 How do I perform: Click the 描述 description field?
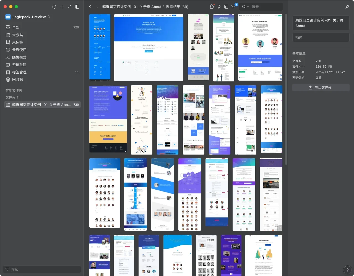(321, 37)
